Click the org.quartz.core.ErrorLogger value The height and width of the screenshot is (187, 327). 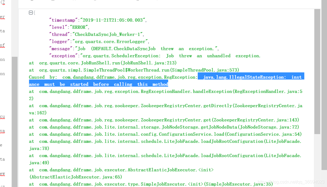(110, 41)
